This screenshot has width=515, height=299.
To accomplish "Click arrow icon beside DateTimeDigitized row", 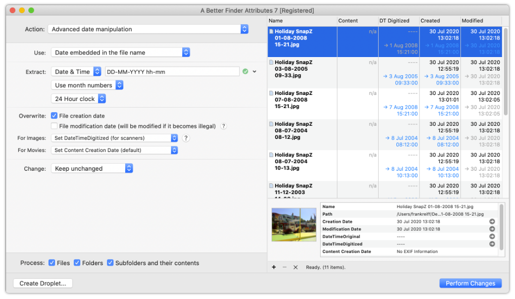I will click(492, 244).
